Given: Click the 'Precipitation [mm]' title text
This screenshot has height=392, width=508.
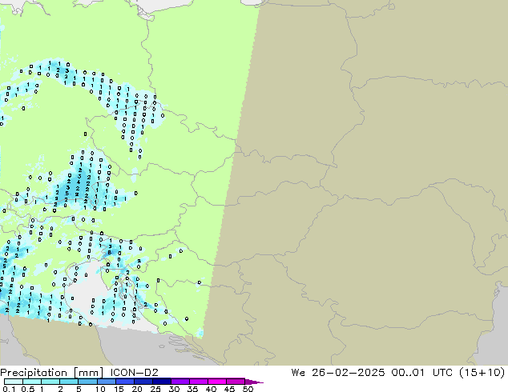Looking at the screenshot, I should pyautogui.click(x=52, y=373).
